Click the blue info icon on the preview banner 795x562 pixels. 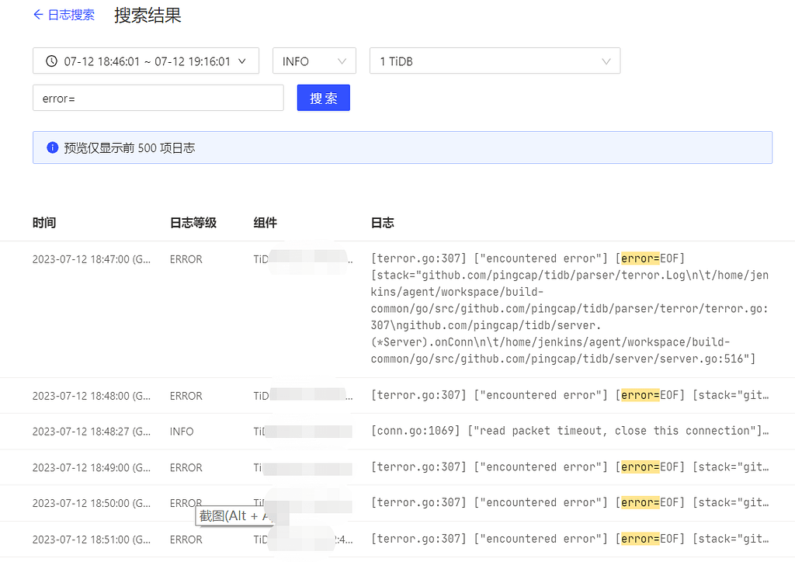pyautogui.click(x=51, y=147)
